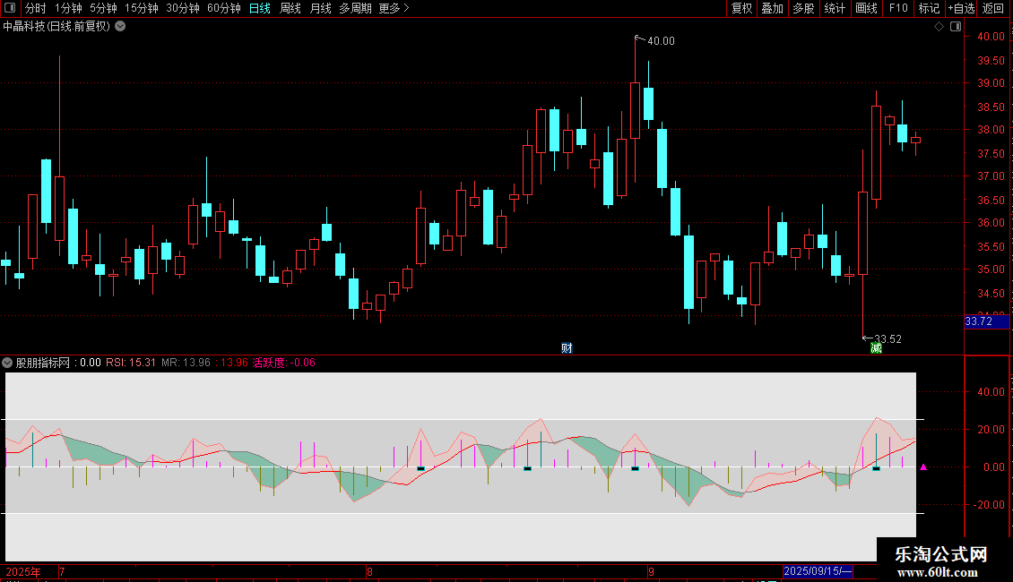Click the month 8 marker on time axis
The image size is (1013, 582).
coord(369,571)
